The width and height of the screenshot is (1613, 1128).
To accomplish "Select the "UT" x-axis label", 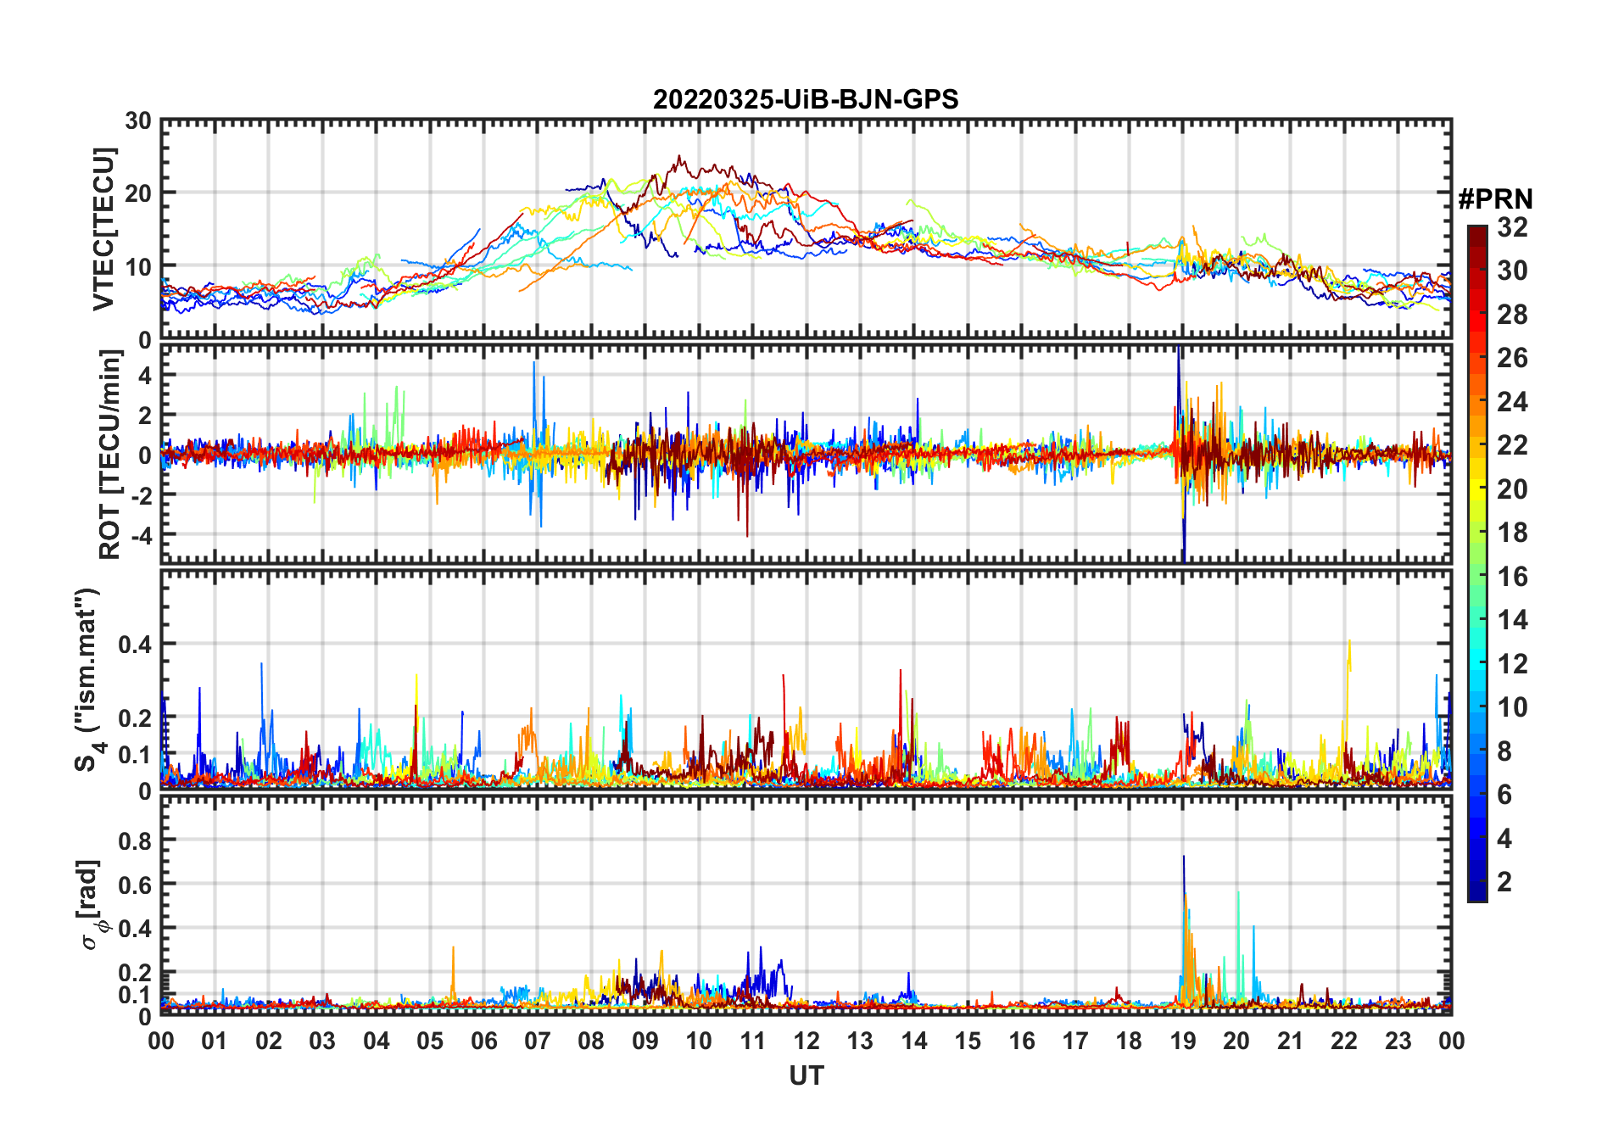I will click(x=806, y=1075).
